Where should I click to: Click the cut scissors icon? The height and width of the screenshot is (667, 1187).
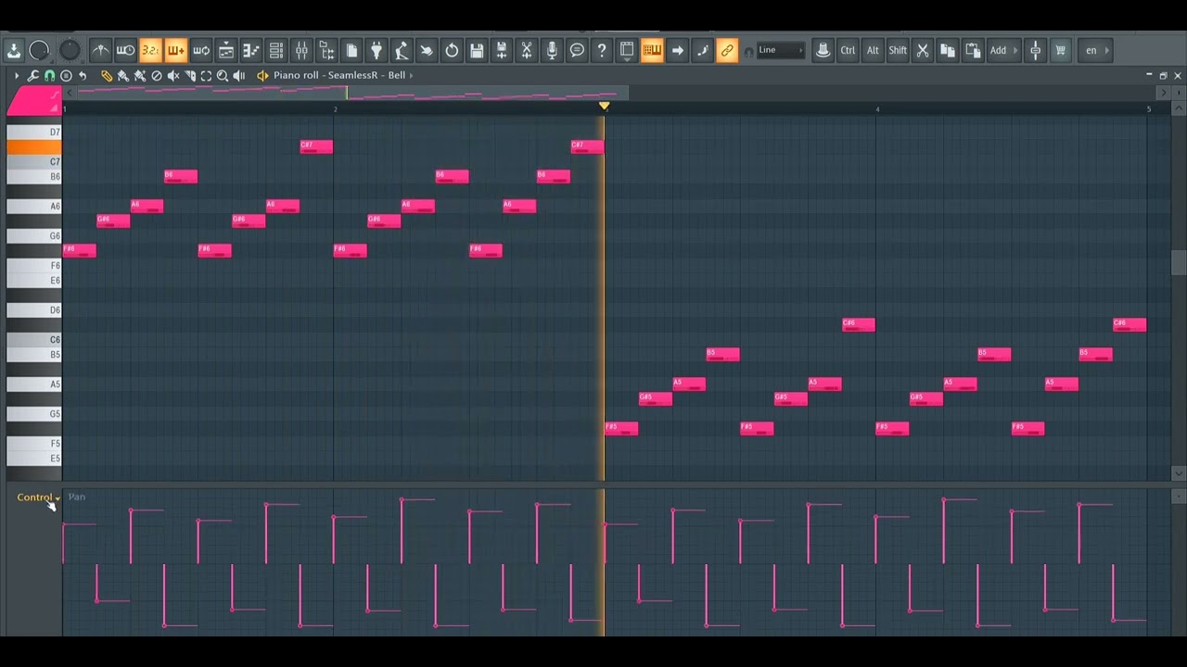[x=923, y=50]
